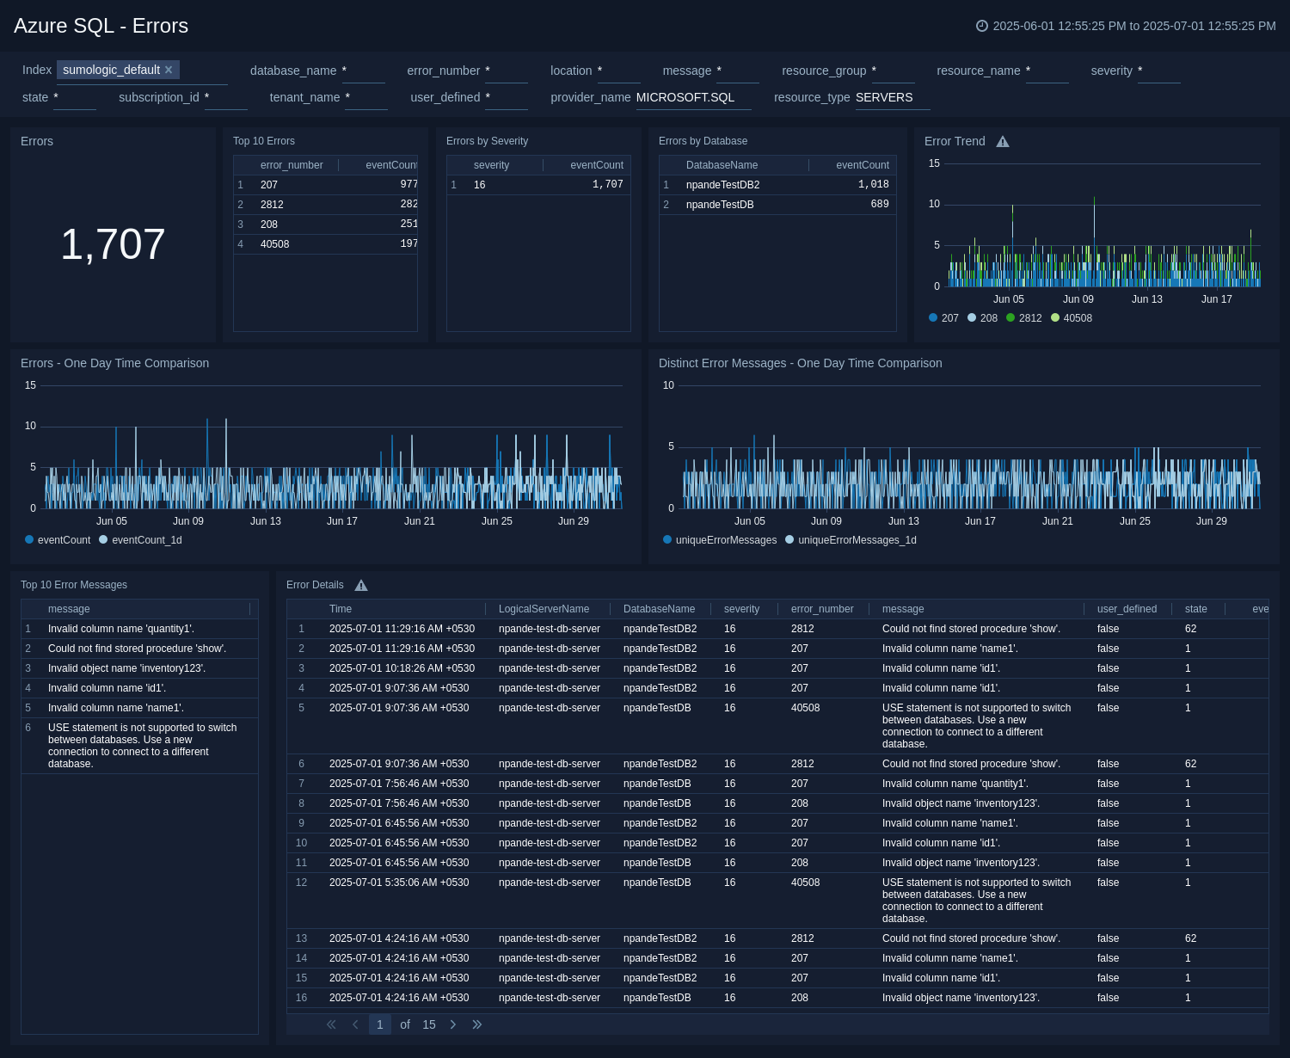1290x1058 pixels.
Task: Go to previous page of Error Details
Action: [355, 1024]
